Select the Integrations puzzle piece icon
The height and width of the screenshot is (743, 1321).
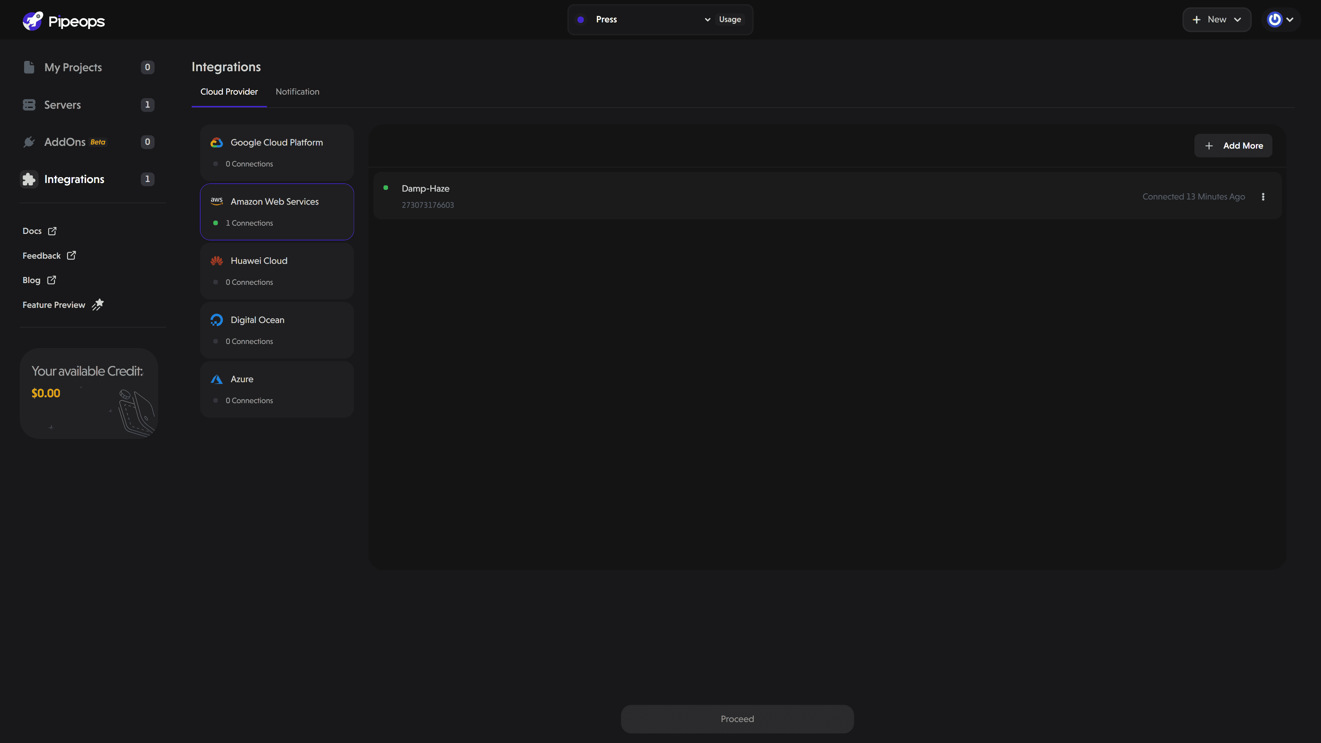(x=29, y=179)
